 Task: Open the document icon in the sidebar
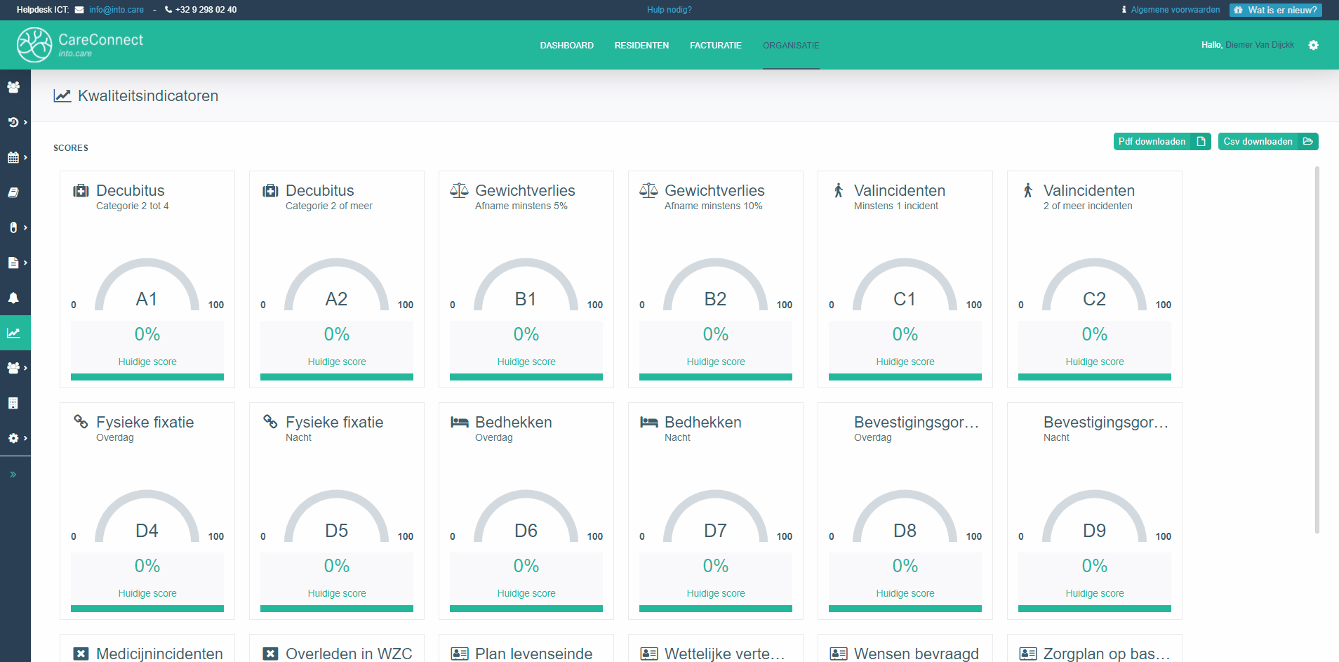pos(13,263)
